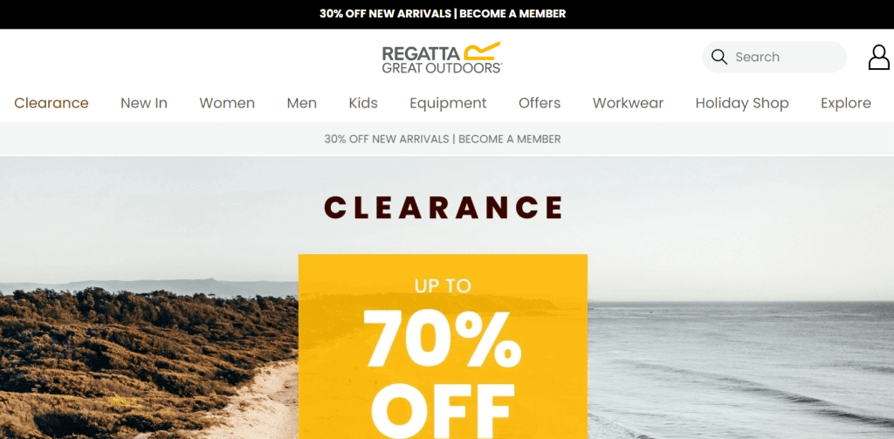Open the Workwear category
The width and height of the screenshot is (894, 439).
628,103
